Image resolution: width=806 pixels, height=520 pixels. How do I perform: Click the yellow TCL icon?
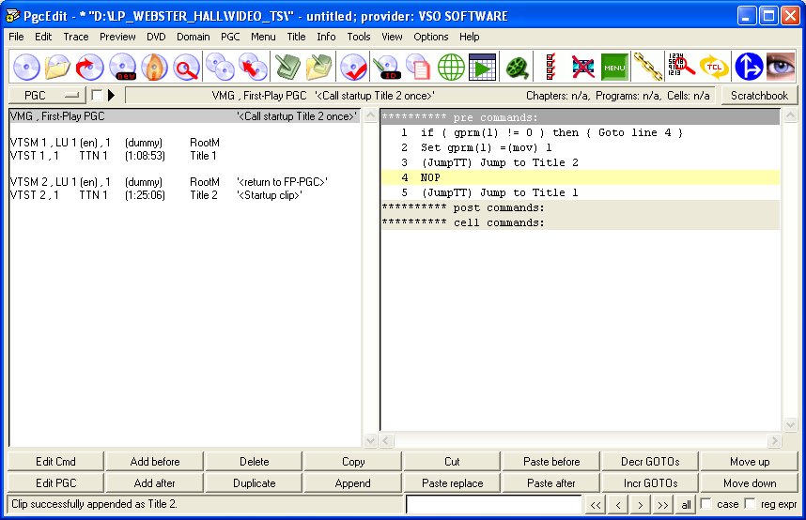[x=715, y=68]
